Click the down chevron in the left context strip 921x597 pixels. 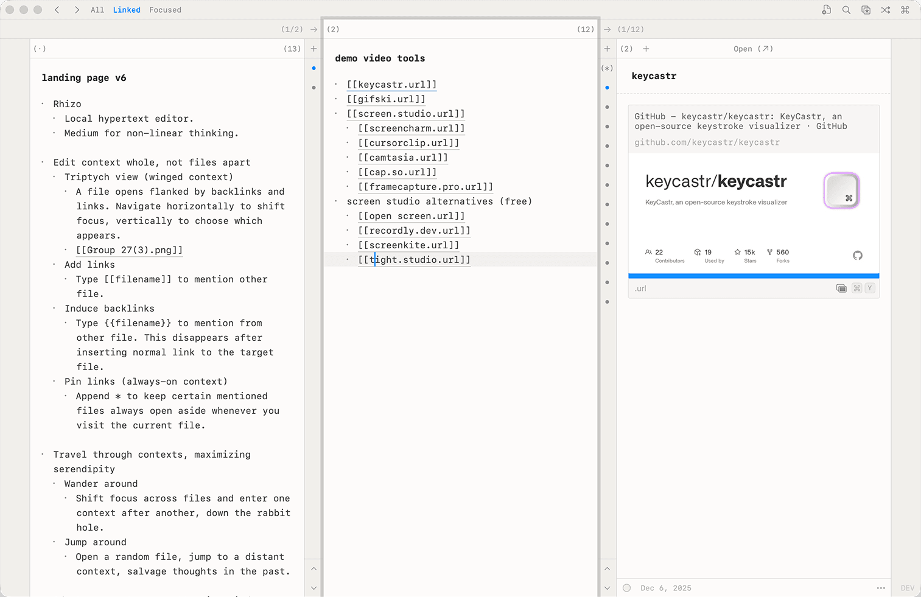coord(313,588)
